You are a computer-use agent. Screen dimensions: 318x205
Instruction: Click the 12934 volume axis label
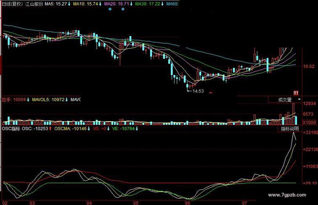coord(310,104)
